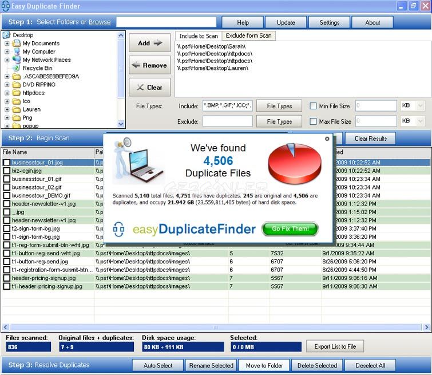Image resolution: width=432 pixels, height=375 pixels.
Task: Click the Browse link in Step 1
Action: [100, 22]
